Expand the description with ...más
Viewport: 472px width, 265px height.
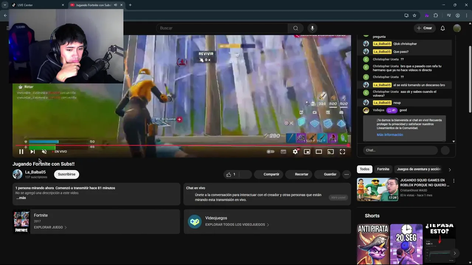(x=21, y=198)
